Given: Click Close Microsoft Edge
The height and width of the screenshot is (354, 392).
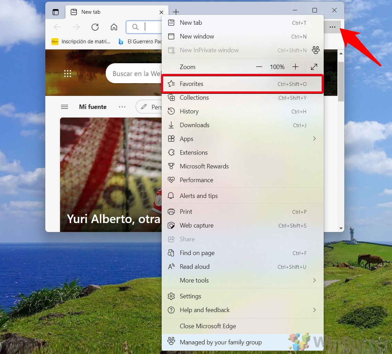Looking at the screenshot, I should [x=242, y=326].
